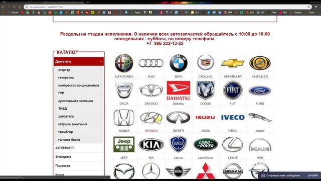
Task: Select the Mercedes star logo
Action: click(x=151, y=171)
